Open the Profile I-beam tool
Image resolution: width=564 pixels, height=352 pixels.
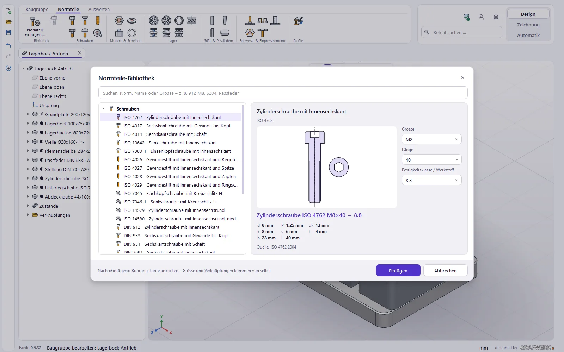tap(298, 20)
